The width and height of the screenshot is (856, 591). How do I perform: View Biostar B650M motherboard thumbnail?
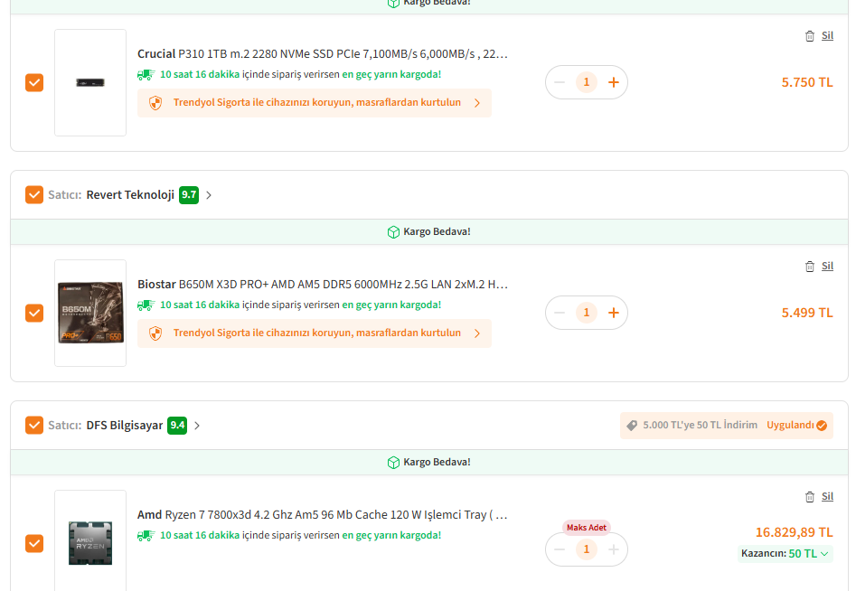(x=90, y=313)
